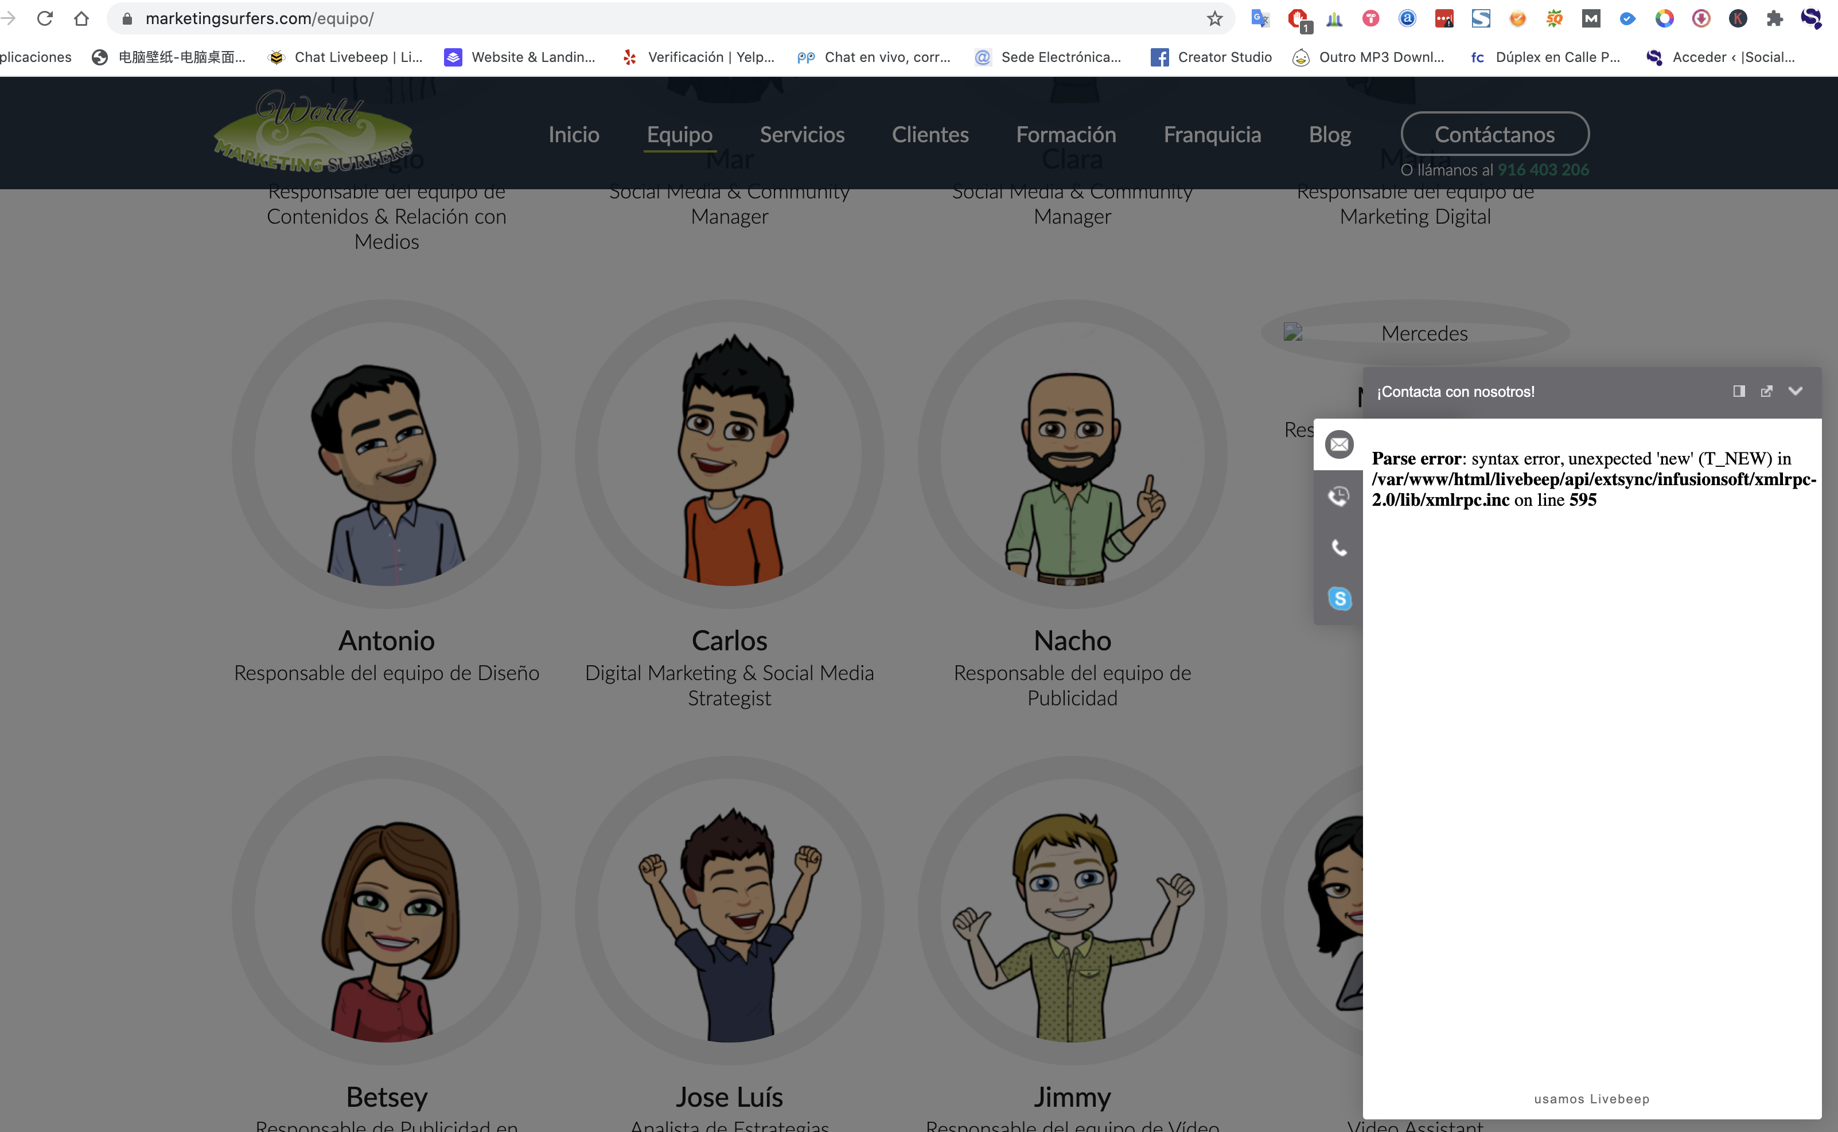
Task: Open Skype icon in chat widget sidebar
Action: [x=1339, y=598]
